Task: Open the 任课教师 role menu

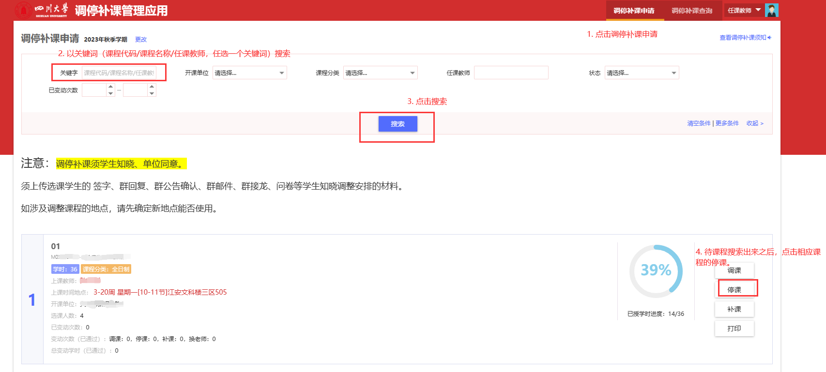Action: [x=744, y=11]
